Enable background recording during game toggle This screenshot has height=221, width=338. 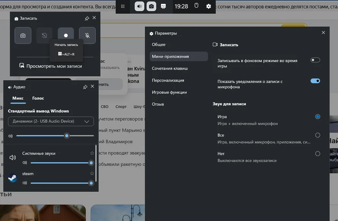tap(315, 60)
